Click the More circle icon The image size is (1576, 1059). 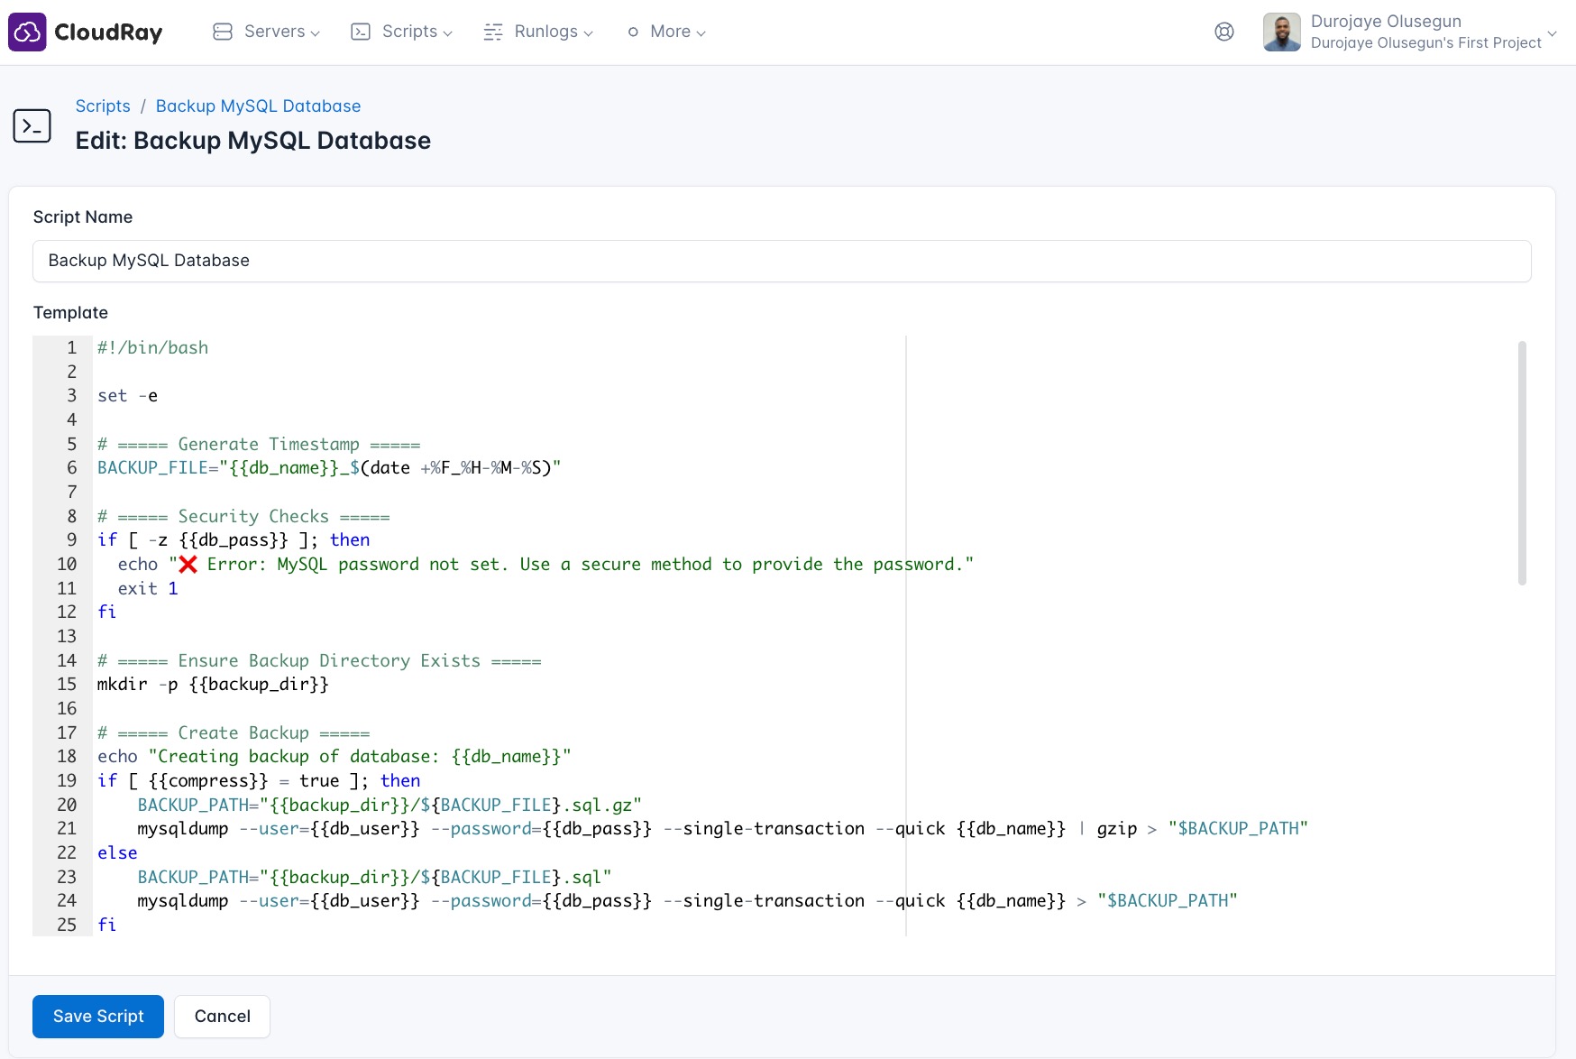633,32
